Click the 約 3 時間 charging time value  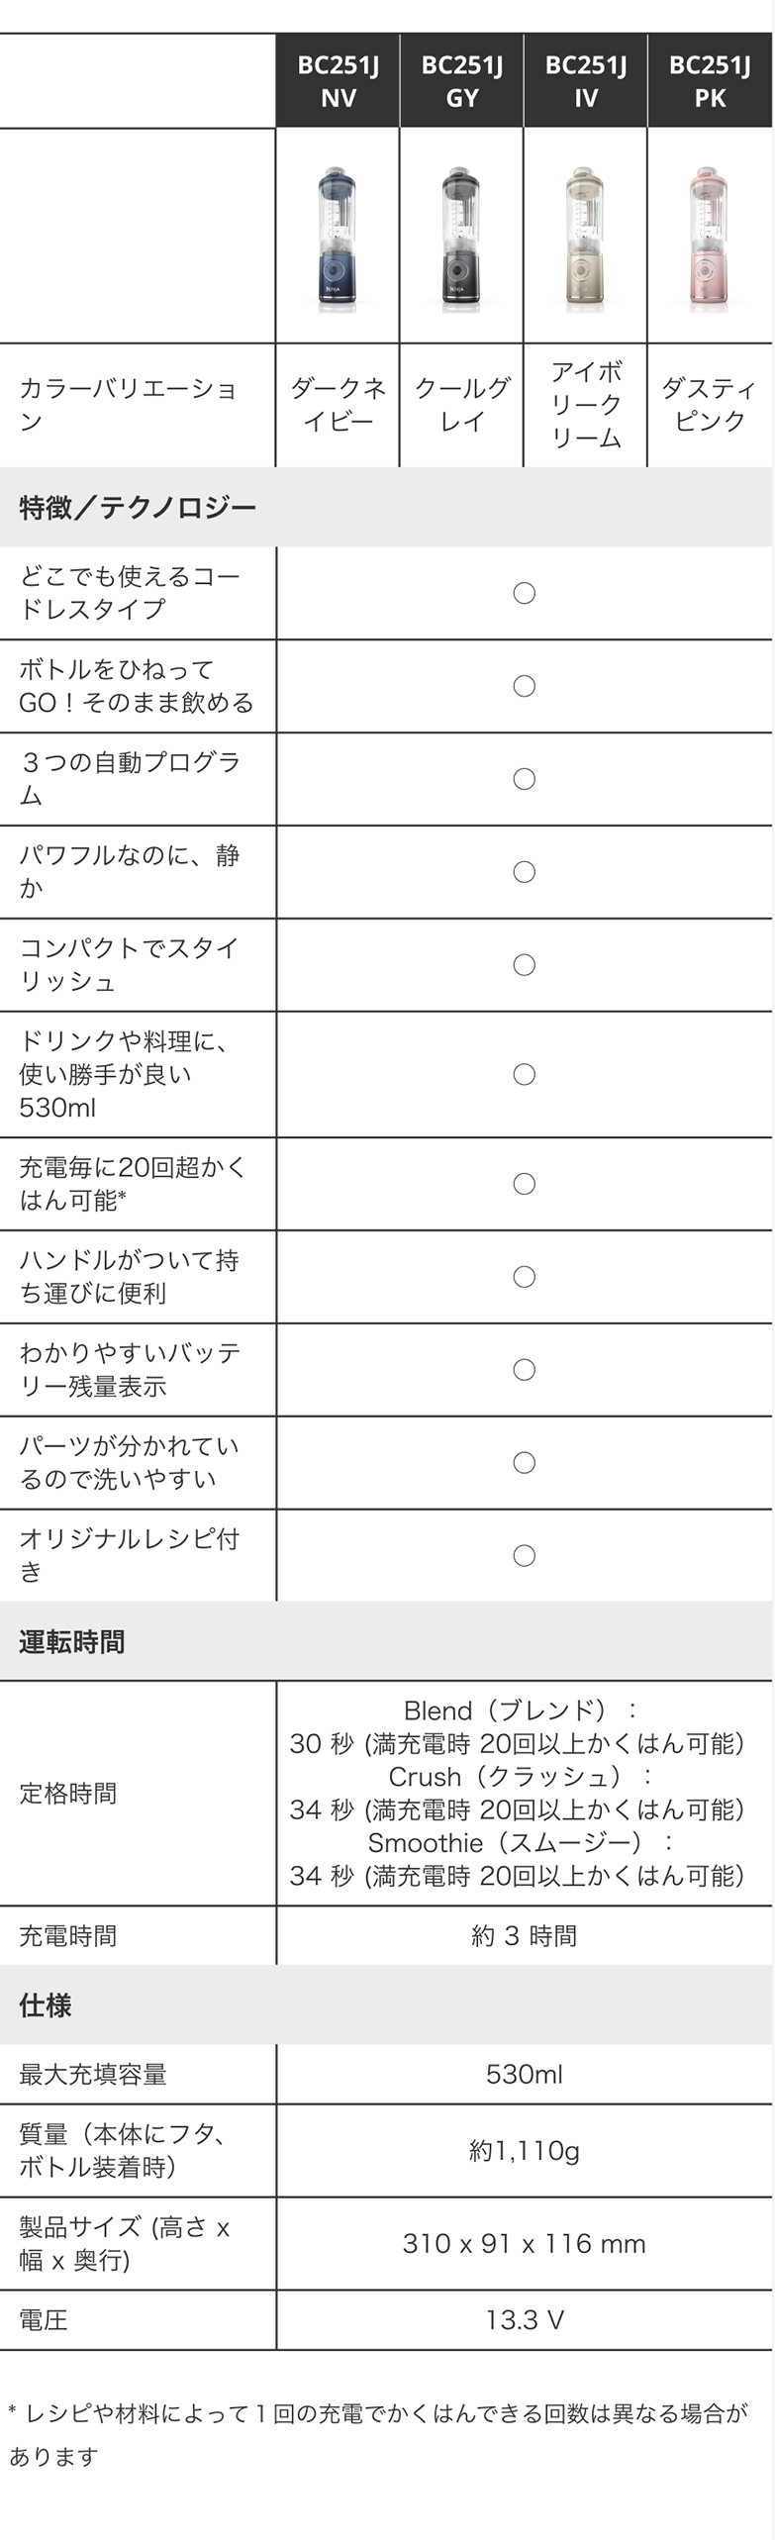[x=525, y=1935]
